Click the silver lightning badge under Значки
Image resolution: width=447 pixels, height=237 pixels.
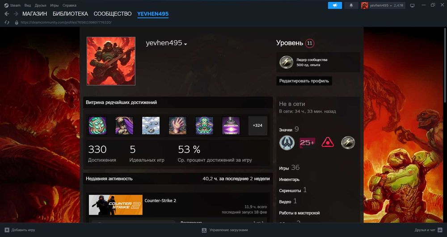tap(348, 143)
